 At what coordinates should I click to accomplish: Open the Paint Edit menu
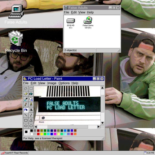(33, 83)
